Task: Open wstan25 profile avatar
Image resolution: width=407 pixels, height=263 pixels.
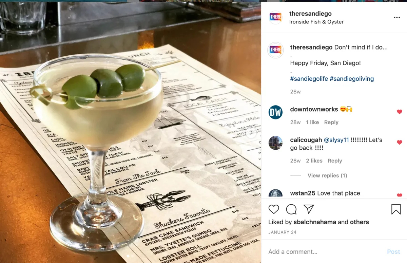Action: click(275, 194)
